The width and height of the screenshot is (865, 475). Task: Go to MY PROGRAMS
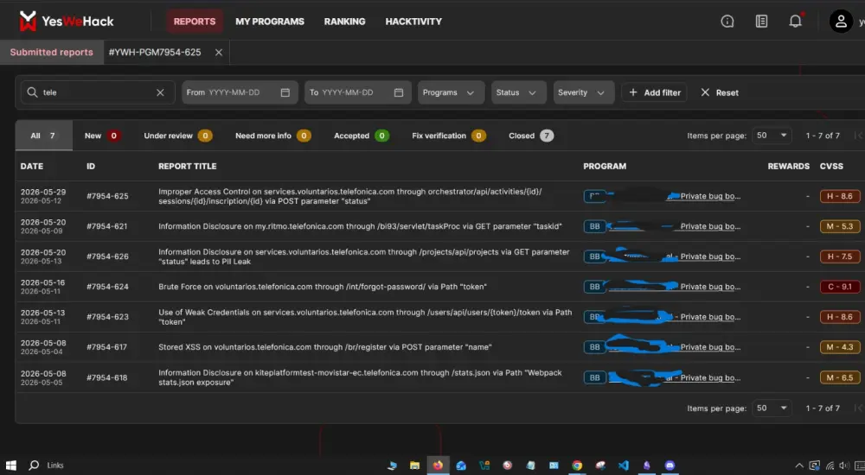[x=270, y=22]
